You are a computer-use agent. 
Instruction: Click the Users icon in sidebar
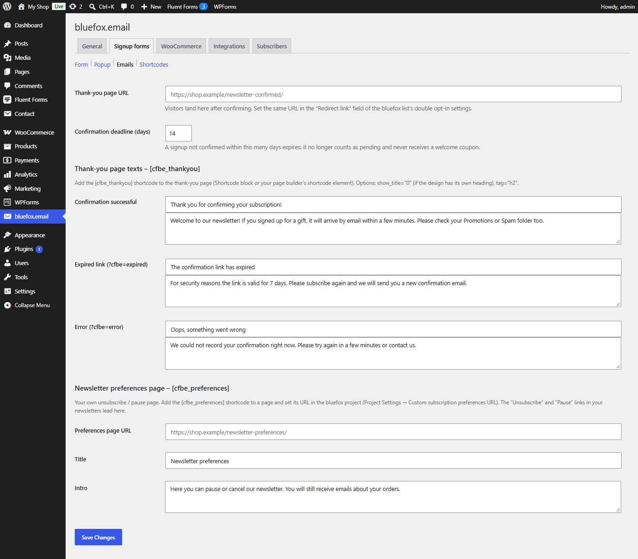7,263
